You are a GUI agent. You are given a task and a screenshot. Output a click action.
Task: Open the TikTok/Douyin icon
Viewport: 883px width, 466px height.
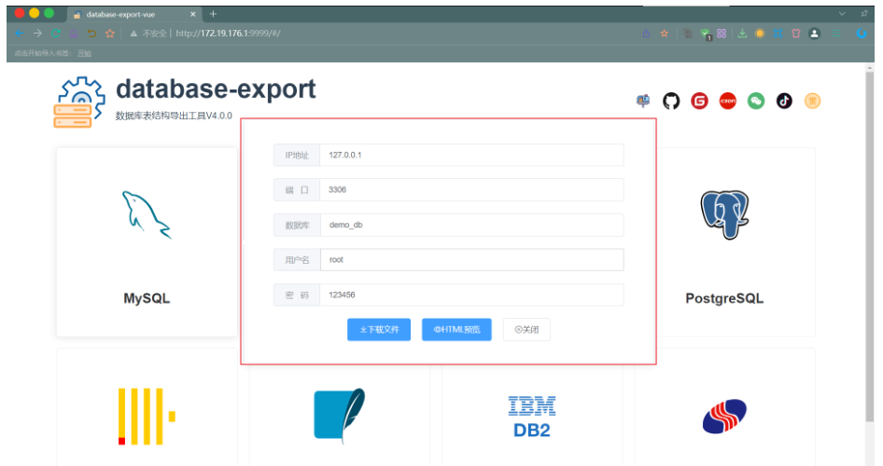point(784,102)
